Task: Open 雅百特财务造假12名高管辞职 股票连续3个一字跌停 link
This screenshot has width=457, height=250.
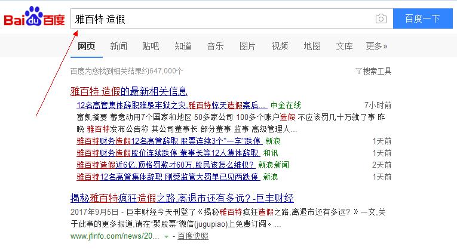Action: (169, 141)
